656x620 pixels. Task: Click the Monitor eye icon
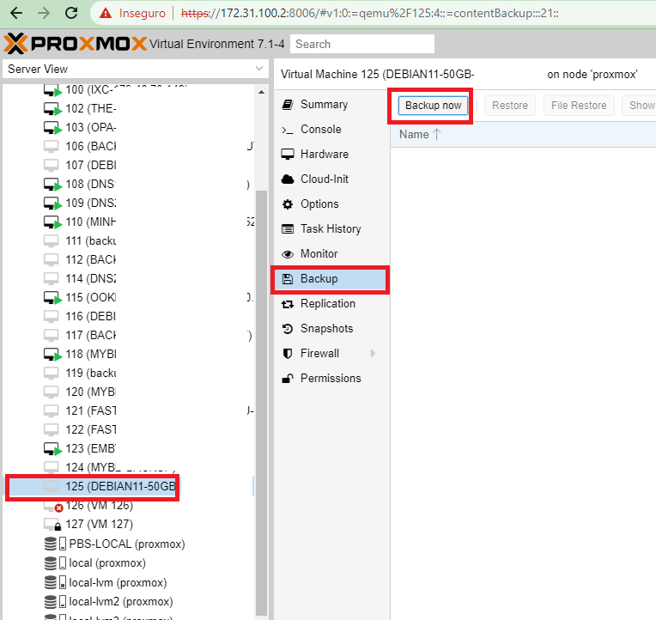288,254
